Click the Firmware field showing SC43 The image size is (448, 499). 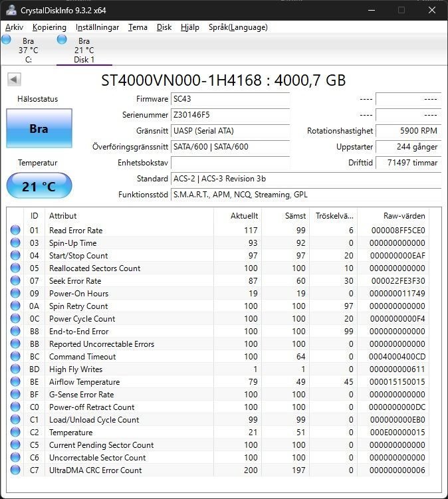pyautogui.click(x=230, y=99)
